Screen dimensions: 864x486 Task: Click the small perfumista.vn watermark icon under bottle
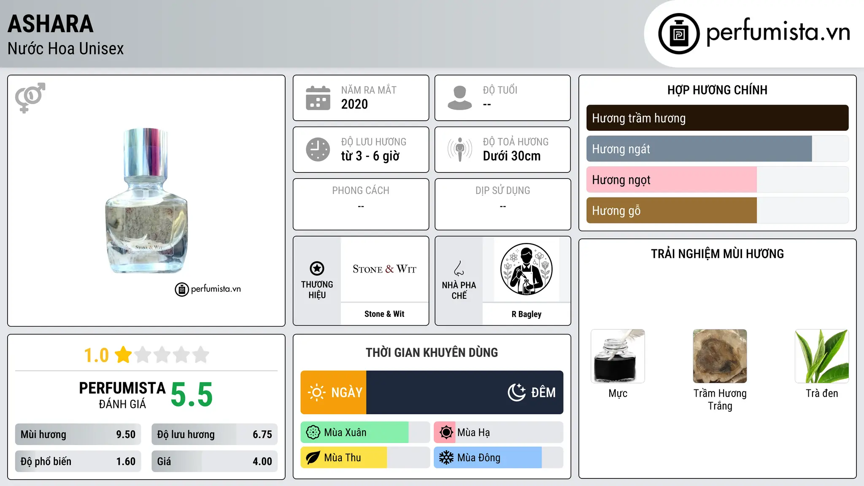coord(182,289)
